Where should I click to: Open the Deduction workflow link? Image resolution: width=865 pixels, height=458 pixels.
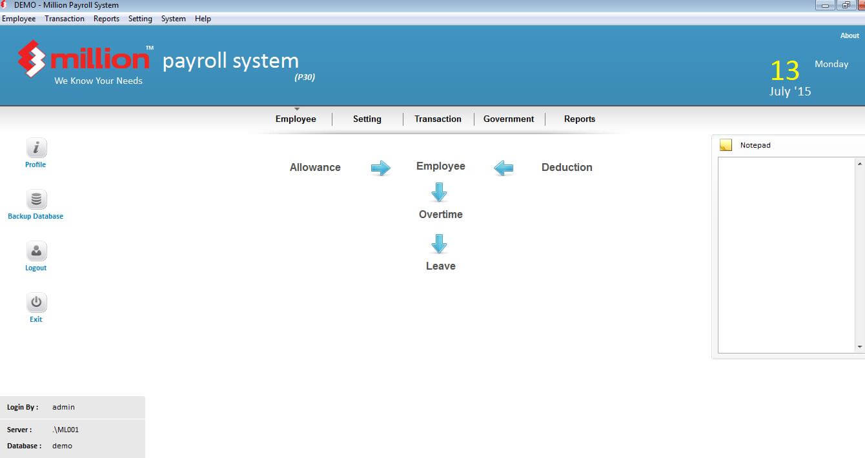point(567,167)
